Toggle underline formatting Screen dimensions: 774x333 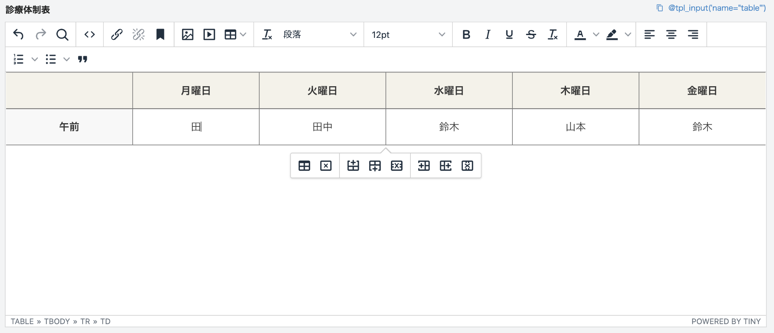tap(509, 35)
